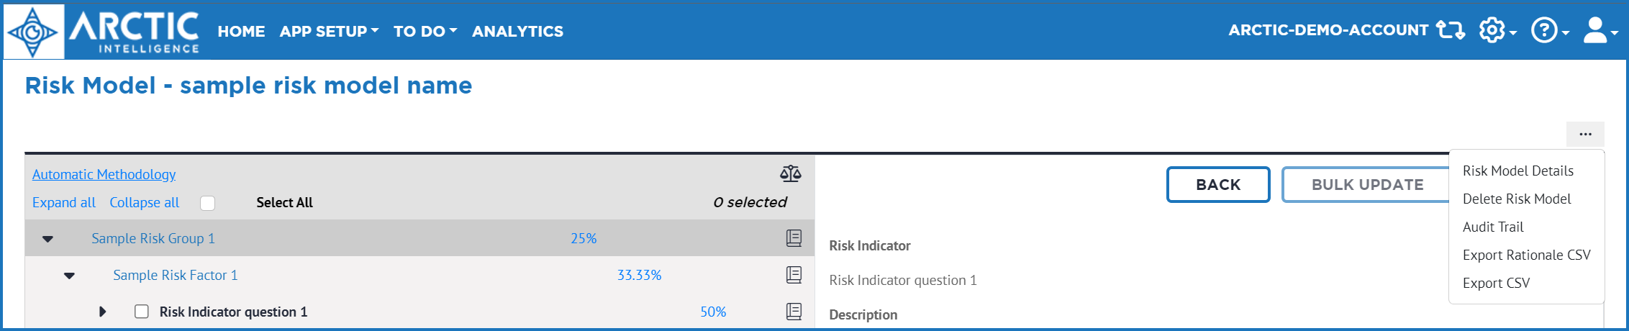Check the Risk Indicator question 1 checkbox
The image size is (1629, 331).
tap(142, 312)
